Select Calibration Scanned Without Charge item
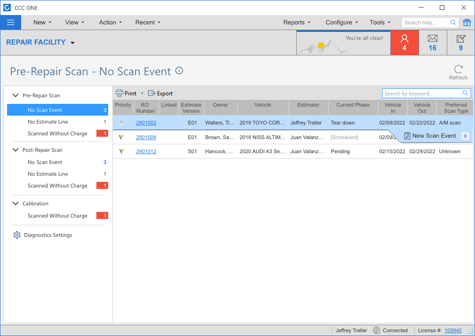Image resolution: width=475 pixels, height=336 pixels. coord(57,216)
